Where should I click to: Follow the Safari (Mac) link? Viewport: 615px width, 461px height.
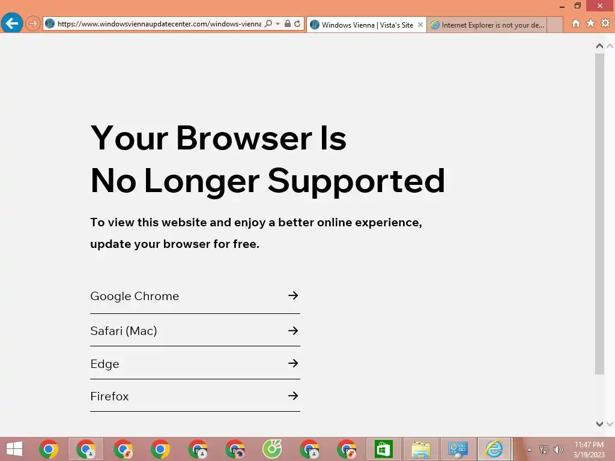195,331
